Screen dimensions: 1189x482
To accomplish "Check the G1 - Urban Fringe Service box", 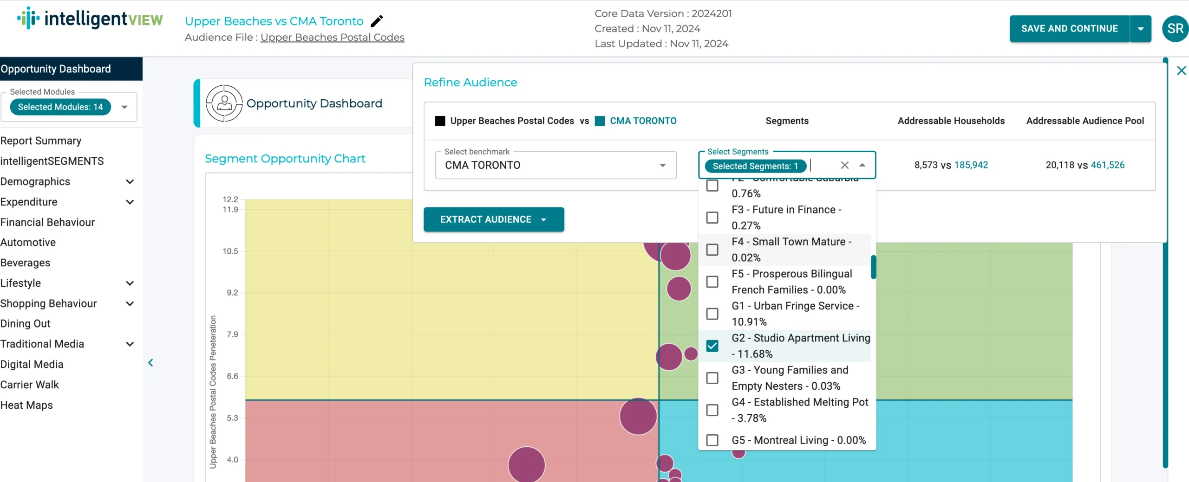I will (x=712, y=314).
